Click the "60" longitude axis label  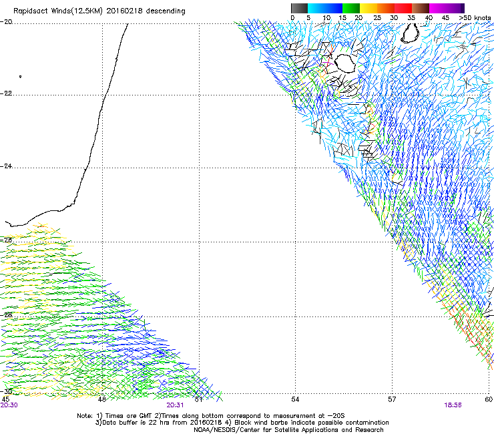click(x=489, y=399)
